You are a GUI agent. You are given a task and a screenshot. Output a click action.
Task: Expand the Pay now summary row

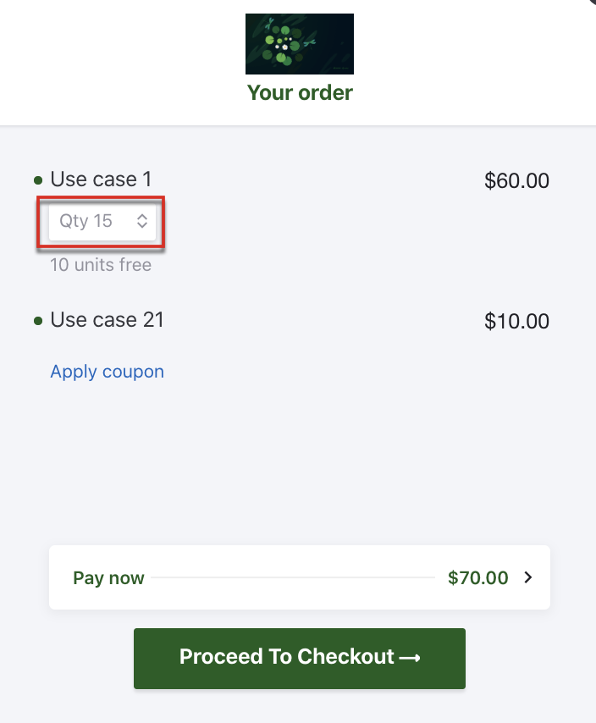coord(300,578)
